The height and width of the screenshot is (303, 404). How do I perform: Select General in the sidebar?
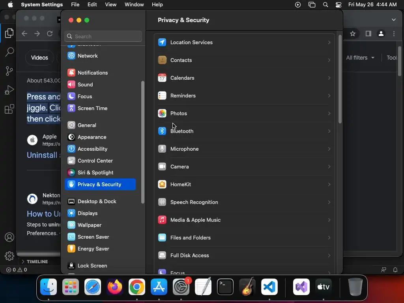pyautogui.click(x=100, y=125)
